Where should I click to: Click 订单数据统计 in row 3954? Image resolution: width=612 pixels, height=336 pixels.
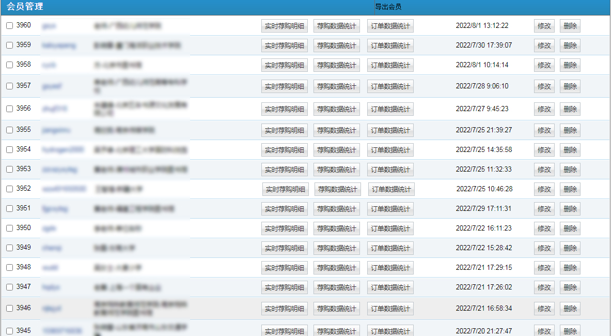[x=390, y=150]
